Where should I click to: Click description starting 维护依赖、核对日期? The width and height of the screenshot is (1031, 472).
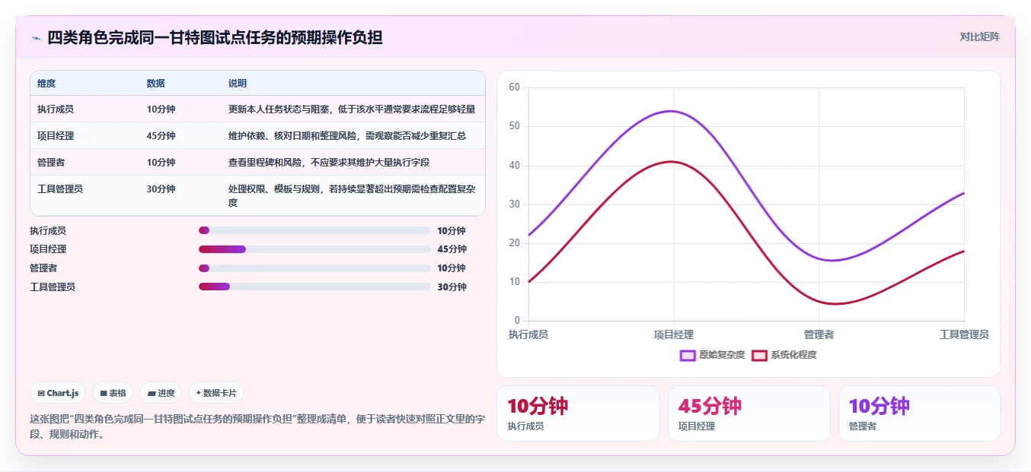tap(346, 136)
